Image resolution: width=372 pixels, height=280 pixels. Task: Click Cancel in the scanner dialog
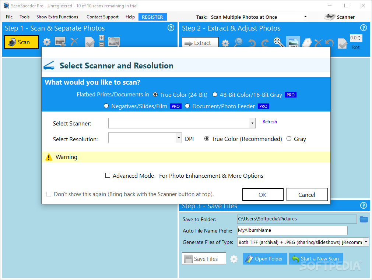coord(307,195)
